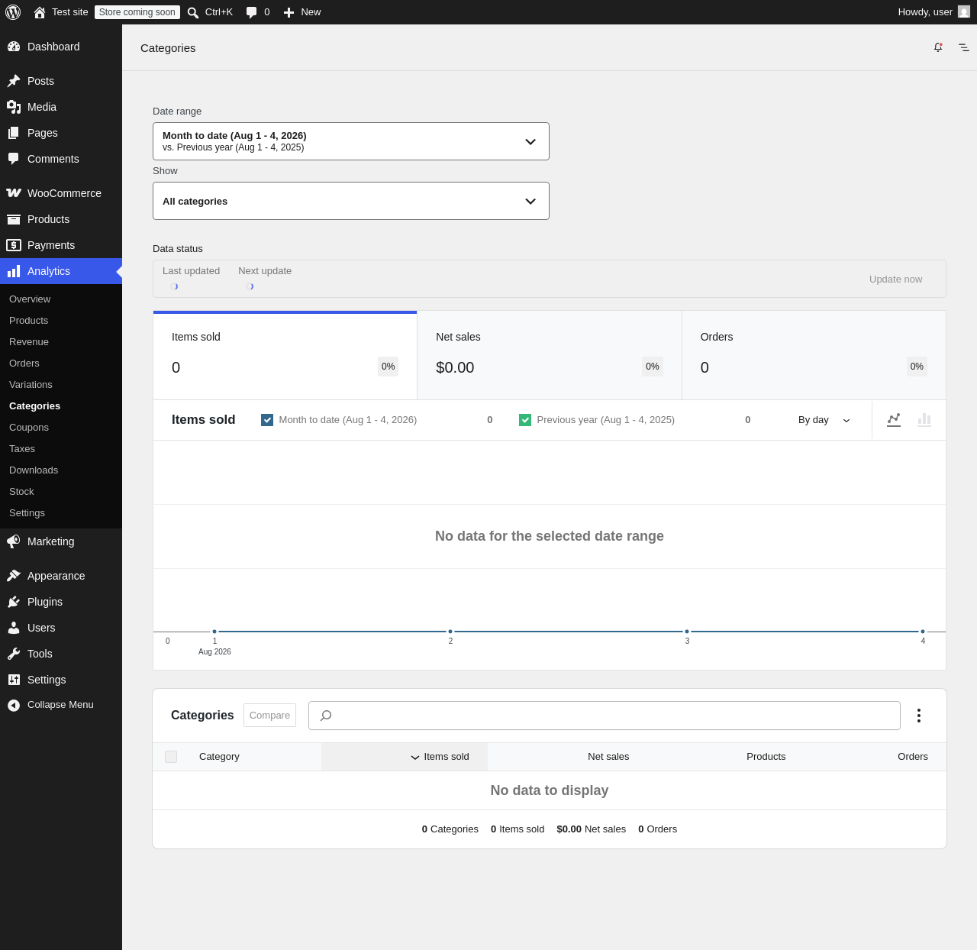This screenshot has height=950, width=977.
Task: Click the Users person icon
Action: click(x=14, y=628)
